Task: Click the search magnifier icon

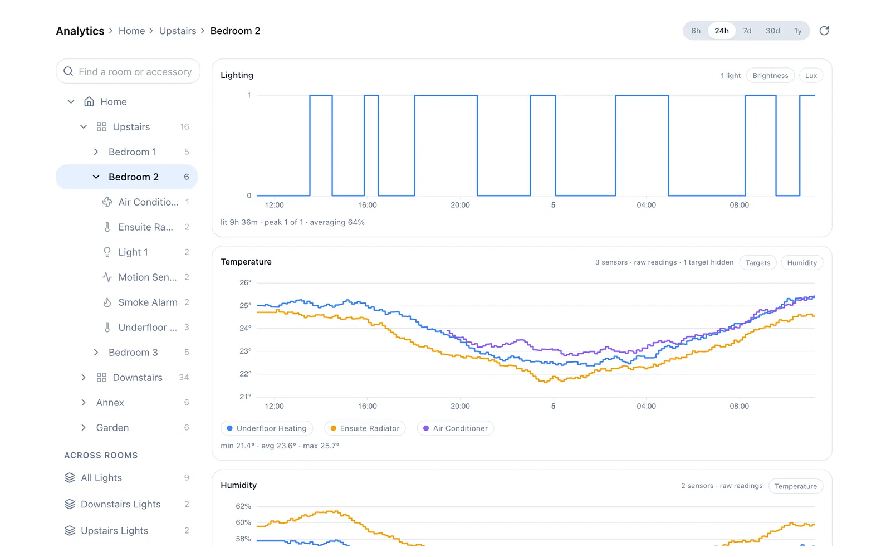Action: [x=68, y=71]
